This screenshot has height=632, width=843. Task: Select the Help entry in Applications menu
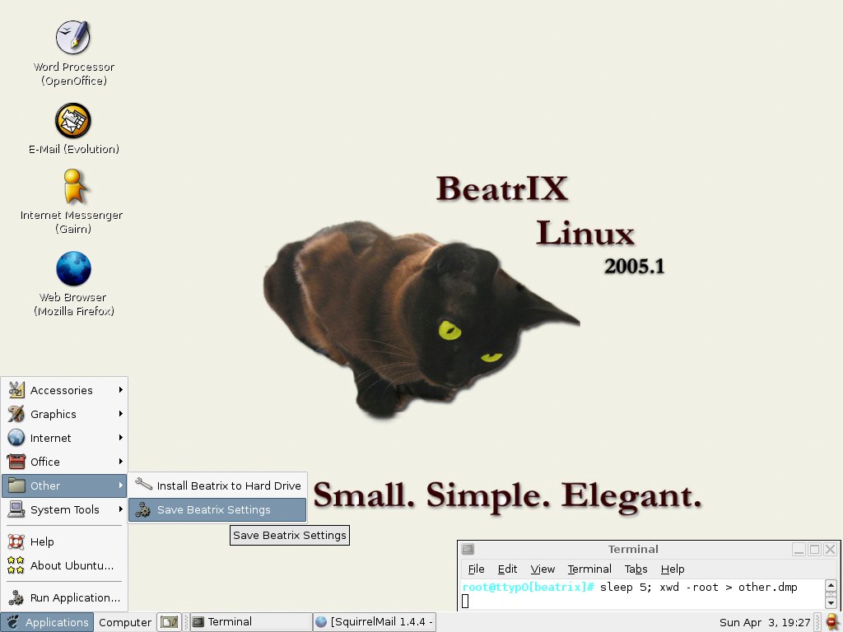point(64,541)
